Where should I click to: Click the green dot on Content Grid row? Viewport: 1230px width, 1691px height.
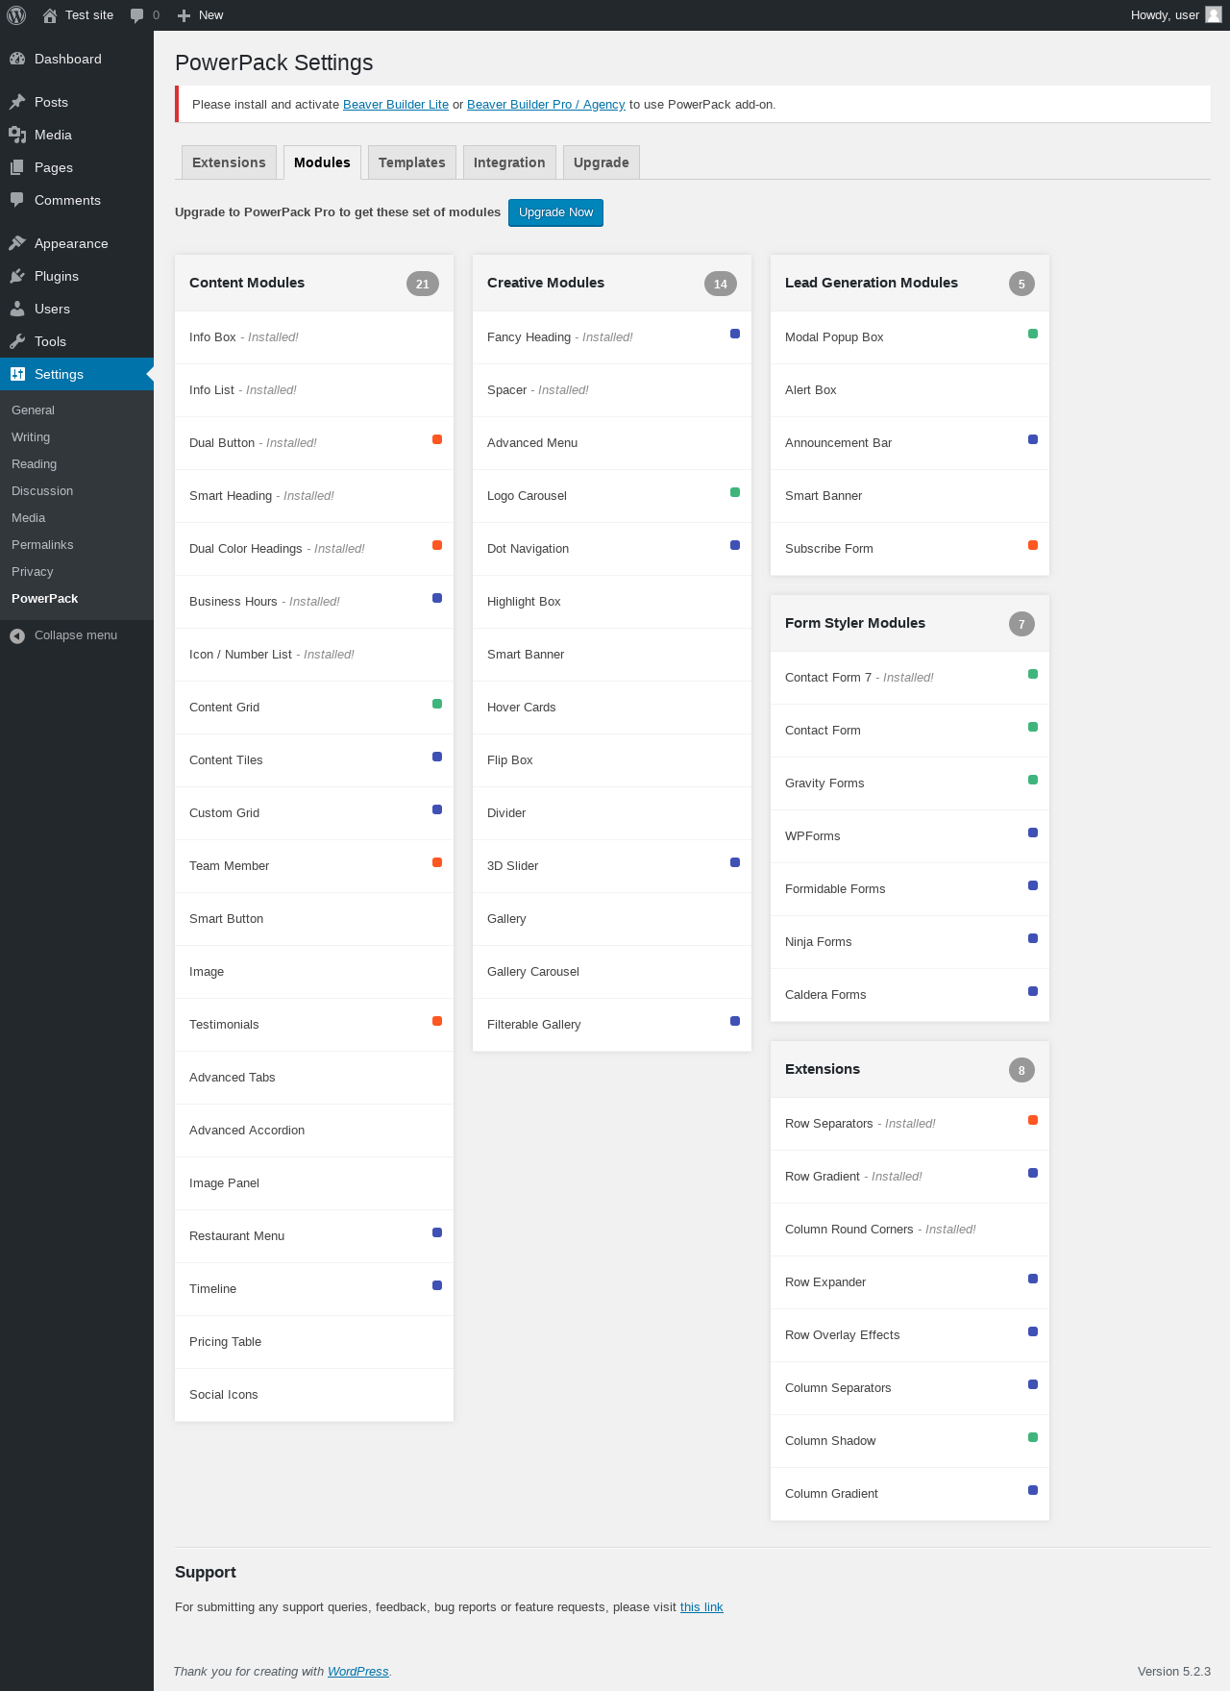(437, 704)
